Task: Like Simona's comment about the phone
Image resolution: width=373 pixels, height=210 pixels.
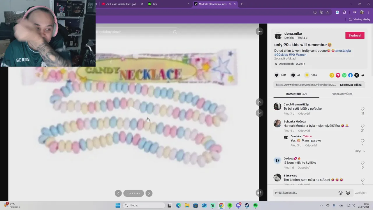Action: pos(363,180)
